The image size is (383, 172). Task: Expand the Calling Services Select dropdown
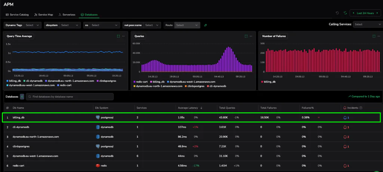(367, 24)
